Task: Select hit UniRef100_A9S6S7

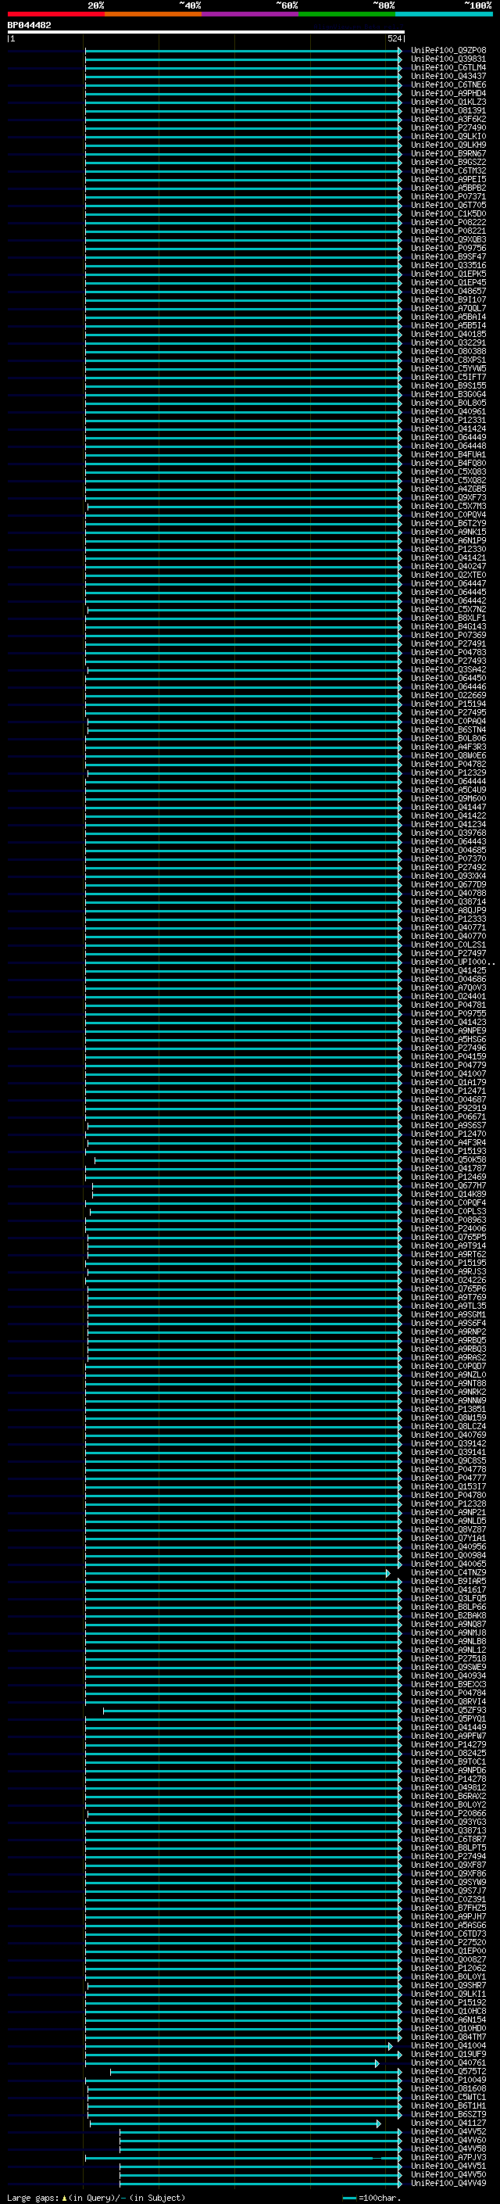Action: tap(448, 1125)
